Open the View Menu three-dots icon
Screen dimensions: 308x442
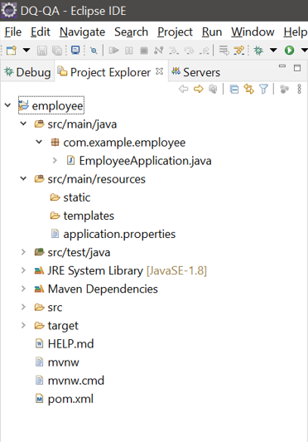(x=299, y=89)
